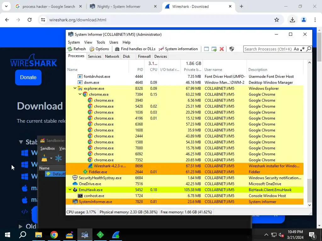
Task: Reload the Wireshark download page
Action: click(x=30, y=20)
